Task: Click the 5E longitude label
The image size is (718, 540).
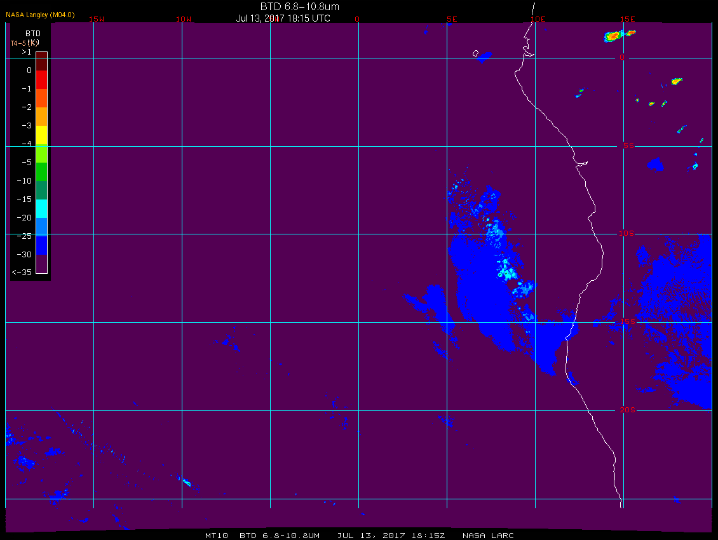Action: click(x=452, y=19)
